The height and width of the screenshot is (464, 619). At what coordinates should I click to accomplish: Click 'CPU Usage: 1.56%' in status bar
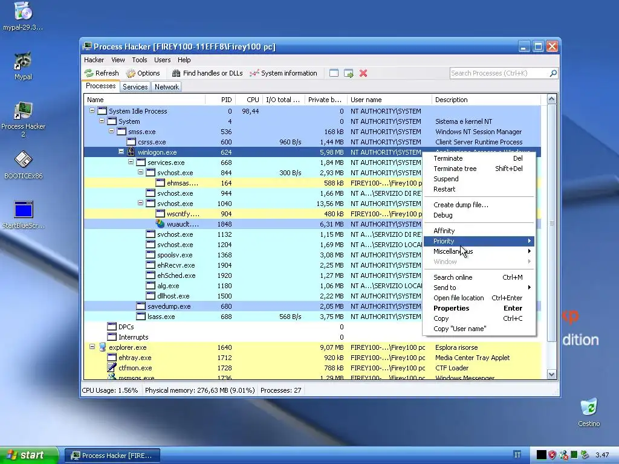[x=110, y=390]
